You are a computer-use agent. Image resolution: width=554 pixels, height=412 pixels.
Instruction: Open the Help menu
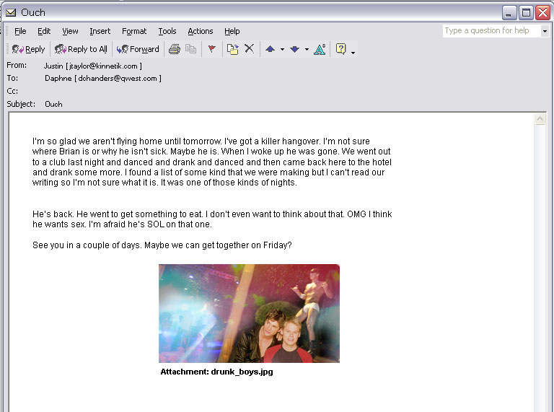[x=232, y=31]
